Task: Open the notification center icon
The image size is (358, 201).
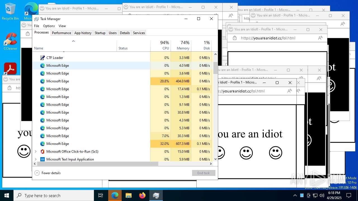Action: (x=349, y=195)
